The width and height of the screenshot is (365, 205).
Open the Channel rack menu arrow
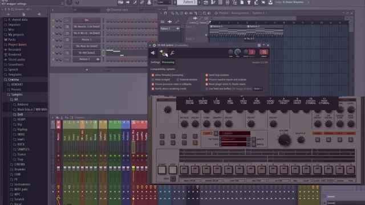(x=52, y=10)
